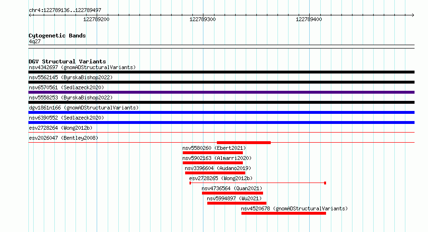The width and height of the screenshot is (428, 232).
Task: Select the Cytogenetic Bands track title
Action: tap(57, 36)
